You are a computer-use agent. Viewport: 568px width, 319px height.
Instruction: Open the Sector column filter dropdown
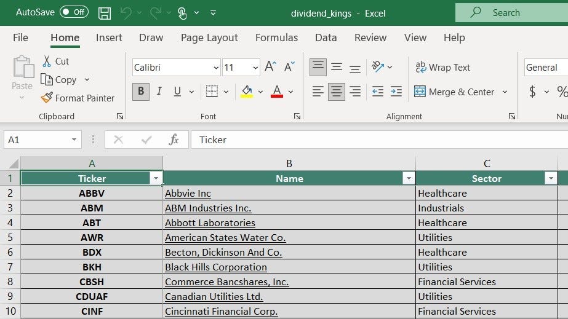(551, 178)
